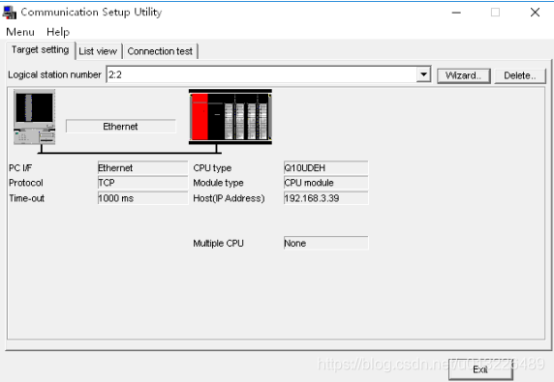Click the Host(IP Address) label
Viewport: 554px width, 382px height.
click(x=229, y=198)
